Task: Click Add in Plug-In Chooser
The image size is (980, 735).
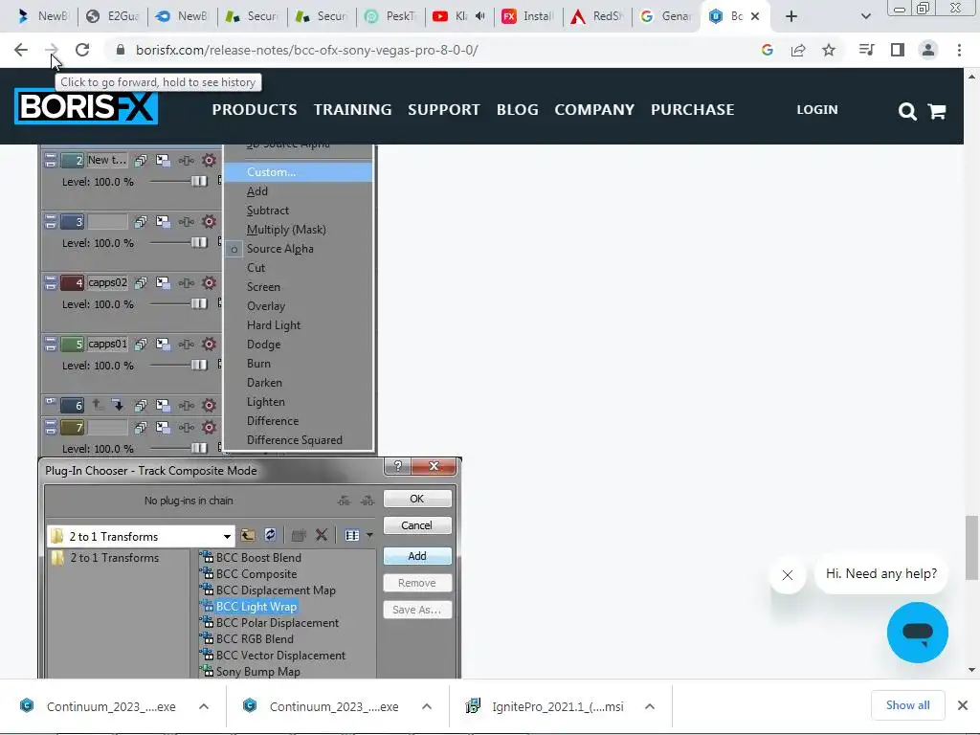Action: 417,556
